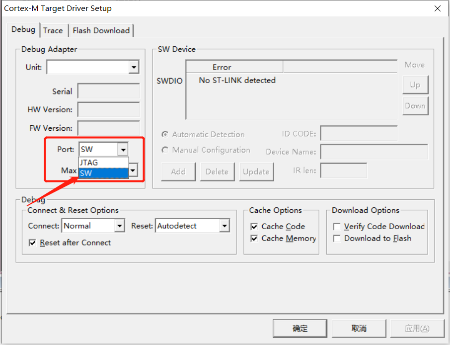Toggle Cache Memory checkbox

pyautogui.click(x=254, y=239)
